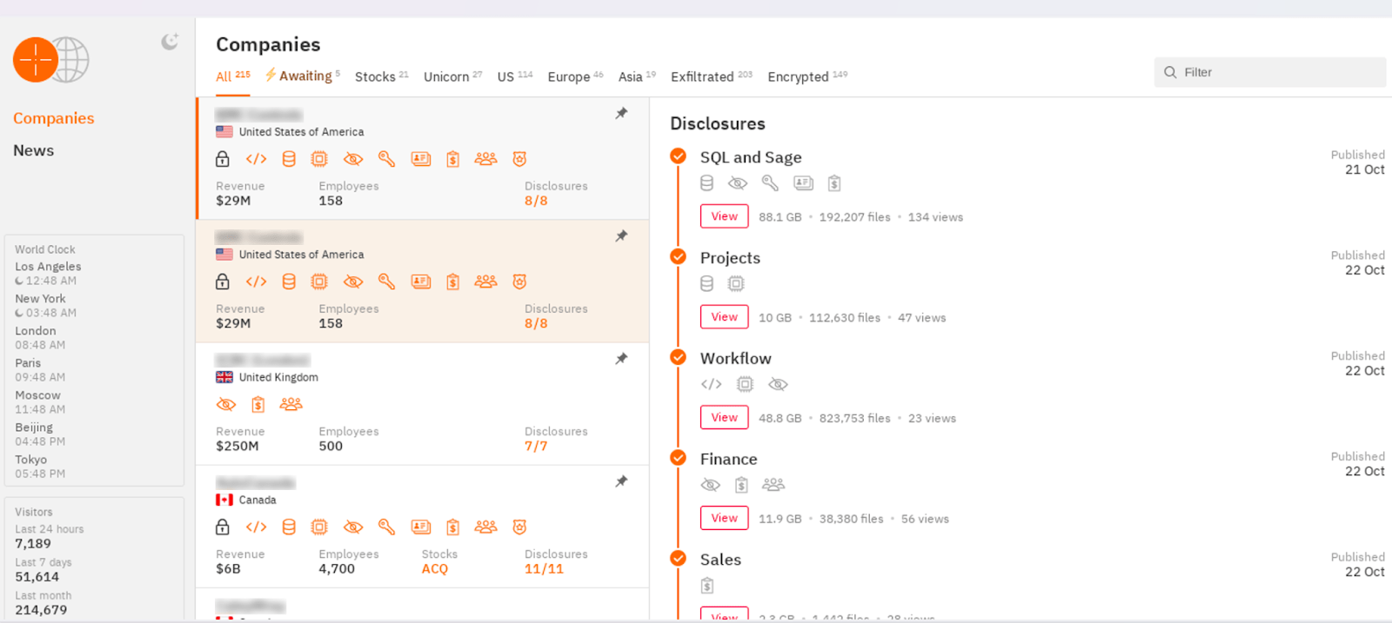Click the lock icon on the first company card

click(x=223, y=159)
